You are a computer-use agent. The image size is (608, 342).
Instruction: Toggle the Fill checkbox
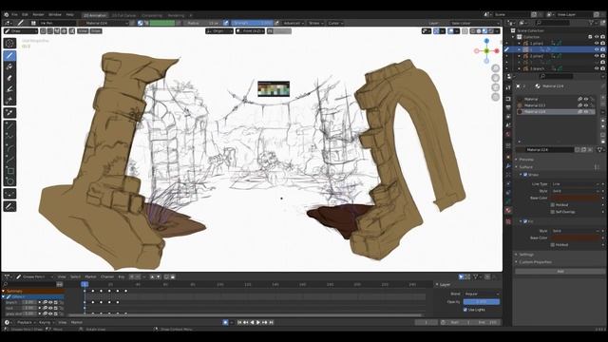click(x=525, y=221)
